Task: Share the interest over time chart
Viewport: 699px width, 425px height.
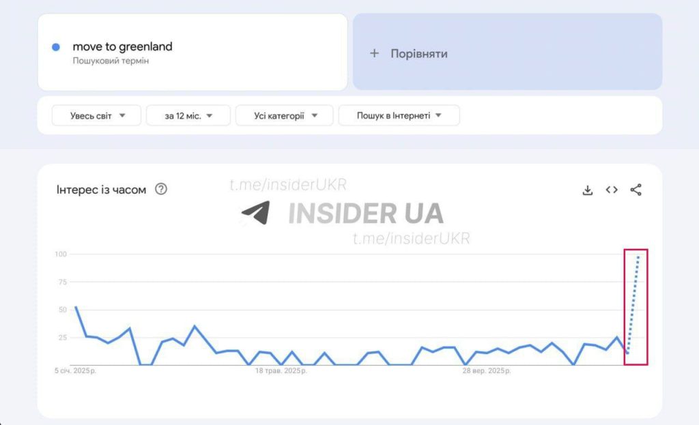Action: point(636,190)
